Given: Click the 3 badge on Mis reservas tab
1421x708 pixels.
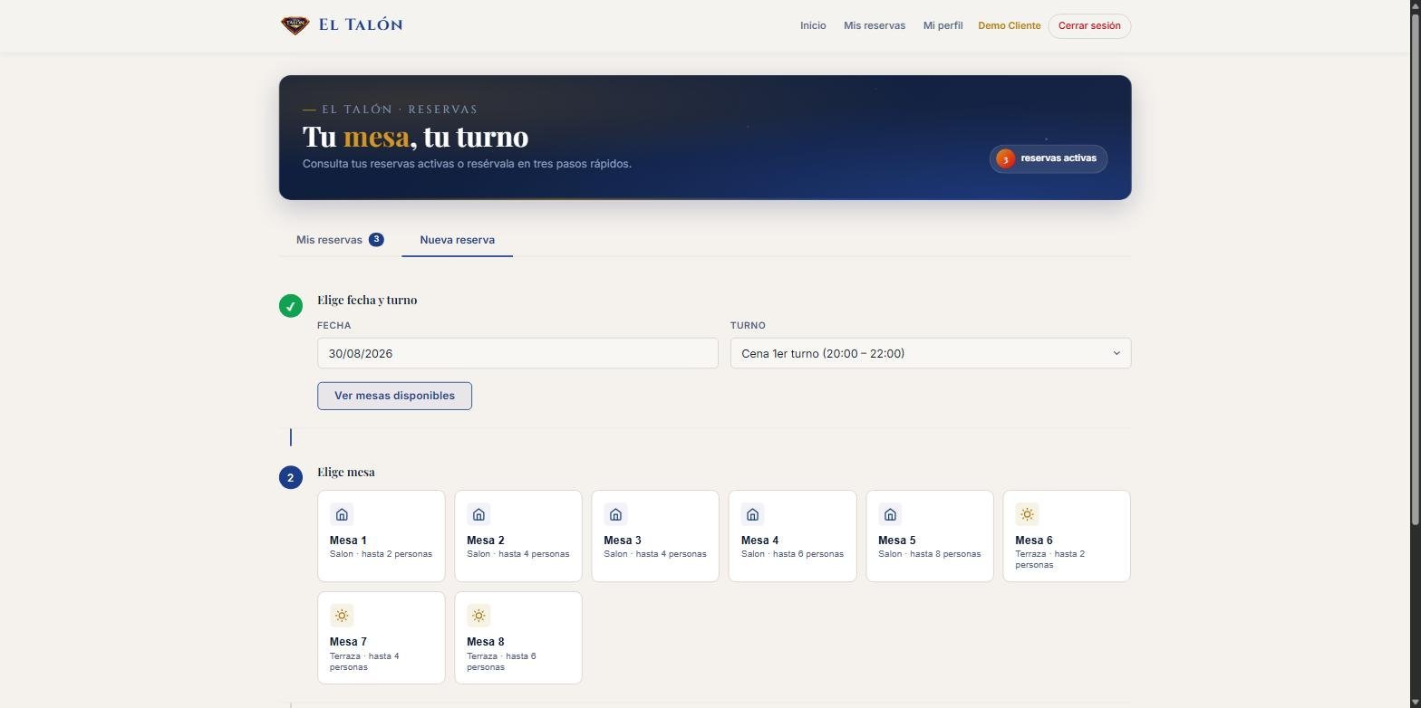Looking at the screenshot, I should click(x=376, y=240).
